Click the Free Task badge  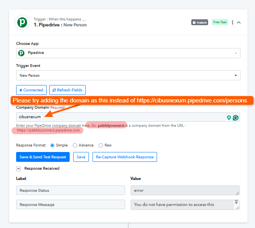pos(220,22)
